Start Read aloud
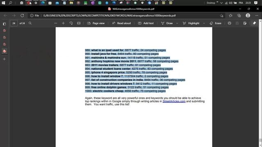Image resolution: width=262 pixels, height=147 pixels. coord(121,23)
